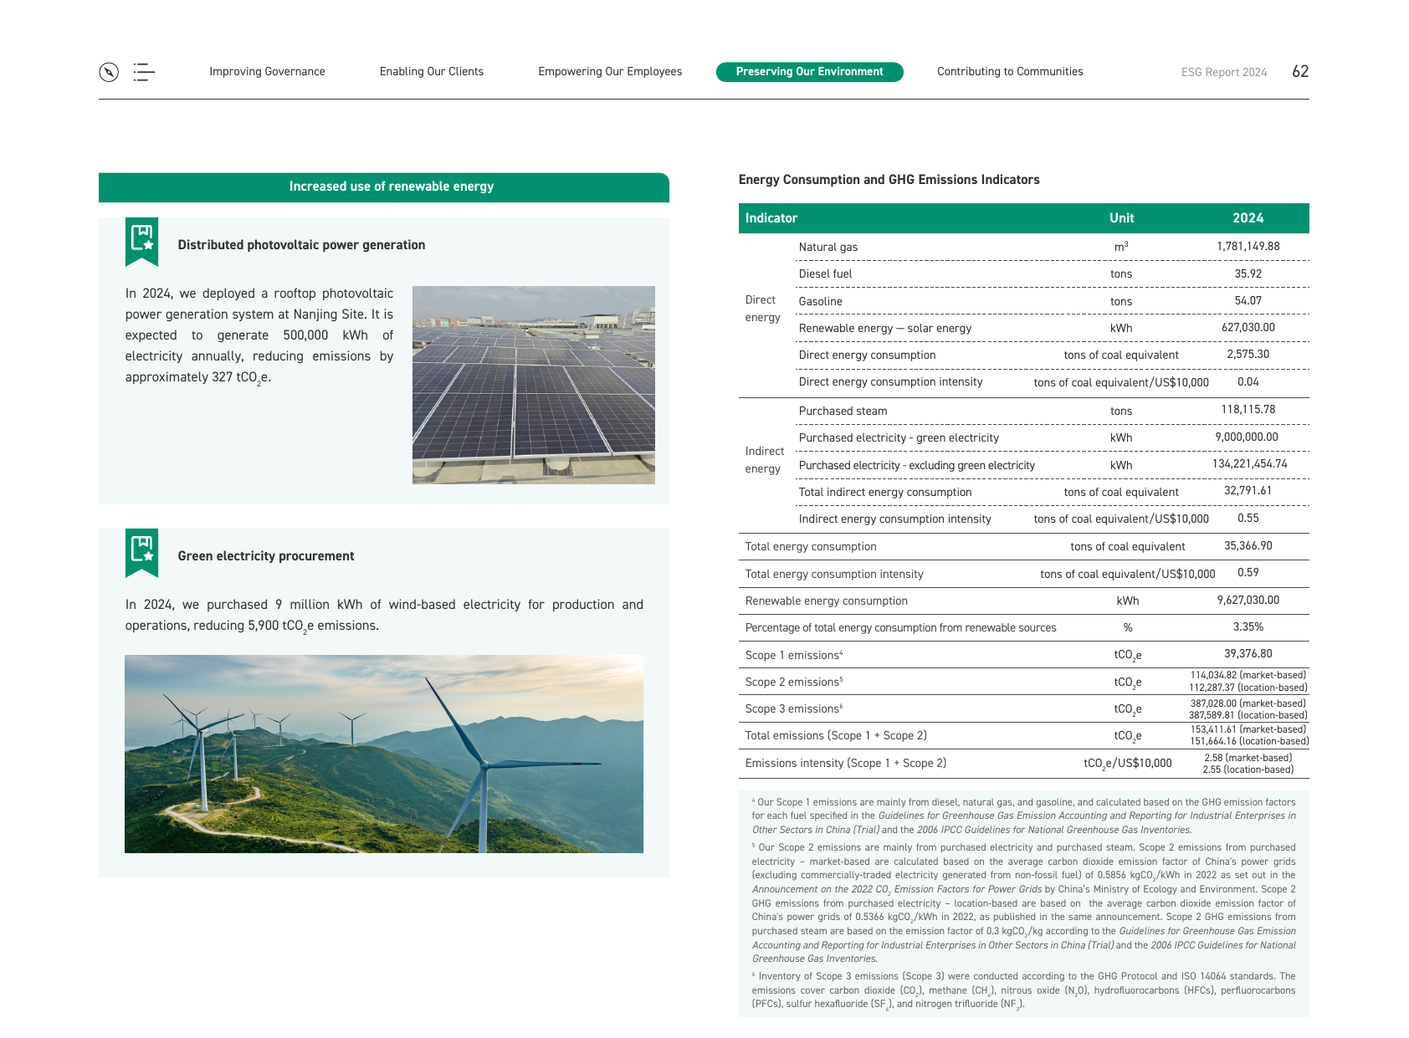Select 387,028.00 (market-based) value
The width and height of the screenshot is (1409, 1038).
pyautogui.click(x=1248, y=704)
